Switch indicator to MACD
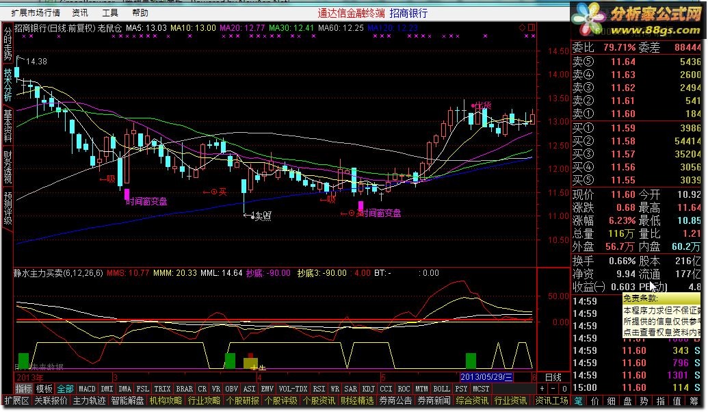The image size is (708, 412). pos(87,389)
